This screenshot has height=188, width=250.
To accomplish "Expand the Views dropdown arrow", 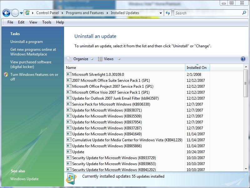I will [x=119, y=59].
